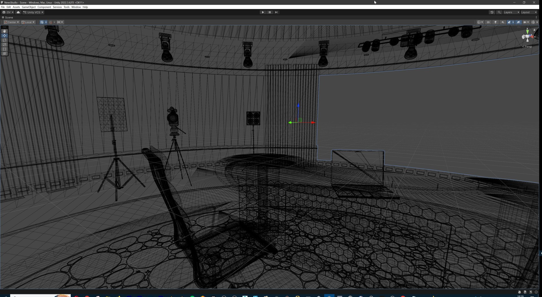Open the Window menu
The width and height of the screenshot is (542, 297).
click(76, 7)
